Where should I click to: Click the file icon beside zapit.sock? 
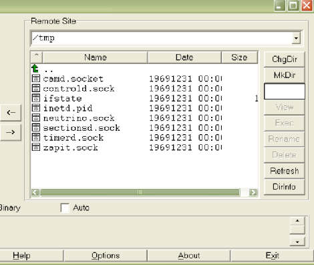pyautogui.click(x=36, y=147)
